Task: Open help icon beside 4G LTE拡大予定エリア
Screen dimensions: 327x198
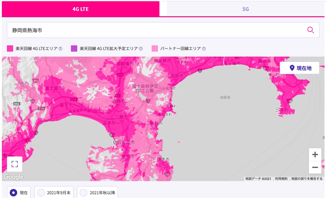Action: 141,48
